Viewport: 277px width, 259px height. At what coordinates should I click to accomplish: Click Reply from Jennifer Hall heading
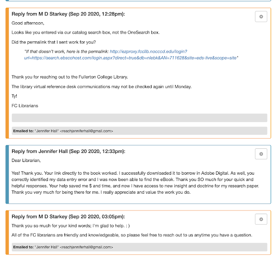(68, 151)
